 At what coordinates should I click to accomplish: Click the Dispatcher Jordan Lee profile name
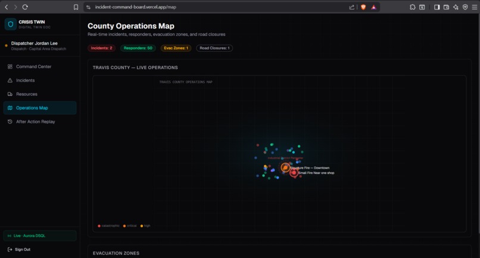pos(35,43)
